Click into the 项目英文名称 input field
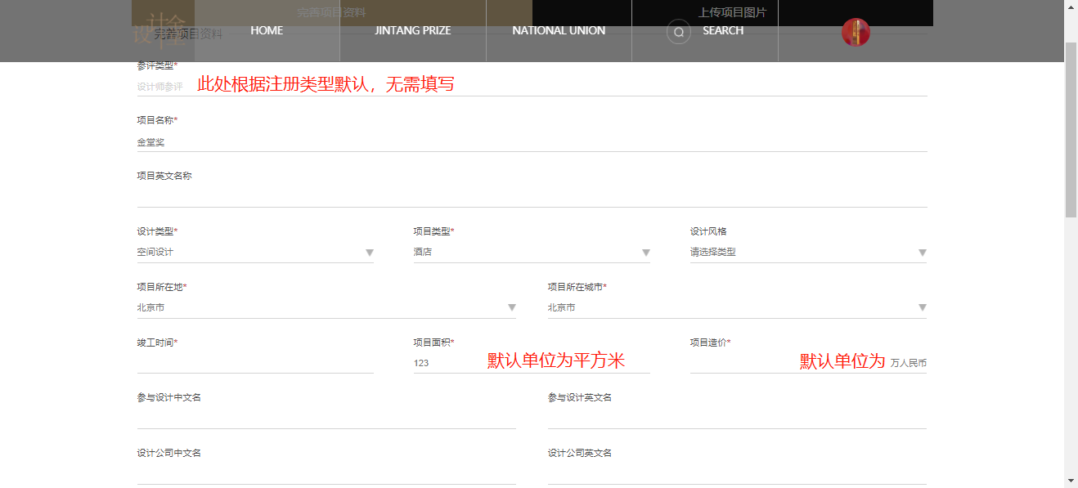Image resolution: width=1078 pixels, height=488 pixels. 532,197
